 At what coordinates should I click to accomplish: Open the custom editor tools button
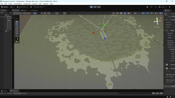[x=17, y=36]
